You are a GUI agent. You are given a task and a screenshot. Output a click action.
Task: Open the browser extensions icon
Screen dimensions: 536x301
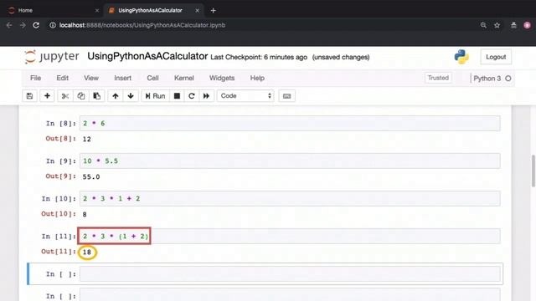click(x=513, y=25)
